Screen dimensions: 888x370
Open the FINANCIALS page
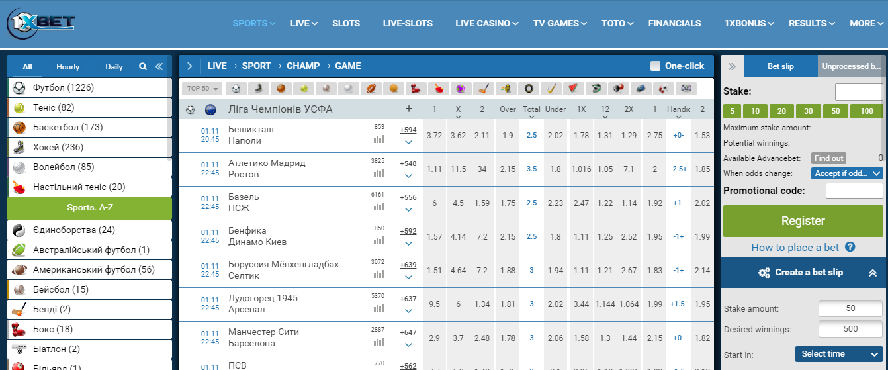coord(674,23)
